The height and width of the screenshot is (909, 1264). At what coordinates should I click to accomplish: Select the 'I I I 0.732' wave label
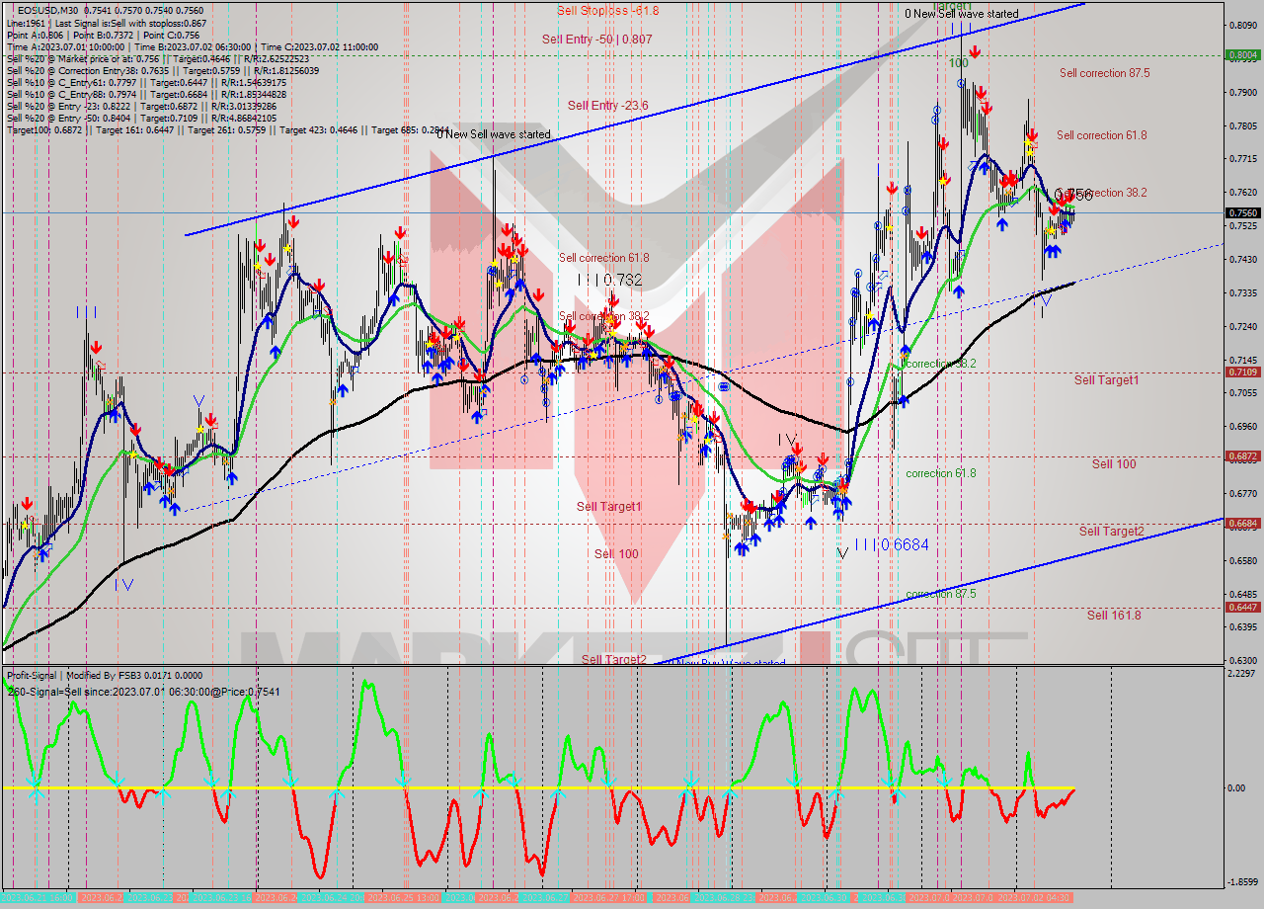point(610,280)
